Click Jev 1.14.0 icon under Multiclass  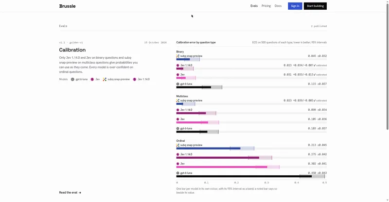point(177,110)
